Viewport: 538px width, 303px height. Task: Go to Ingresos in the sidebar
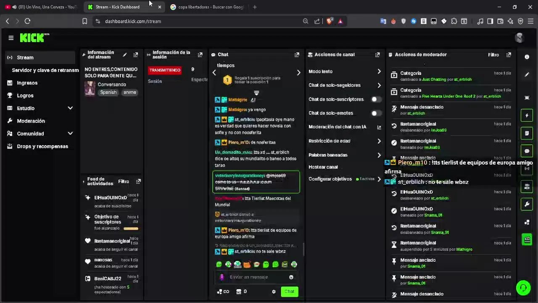[27, 83]
